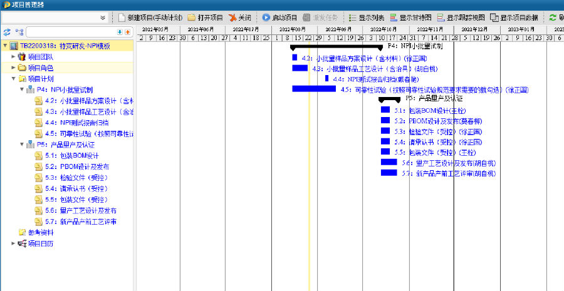Focus the tree search input field
Screen dimensions: 564x291
pyautogui.click(x=71, y=33)
